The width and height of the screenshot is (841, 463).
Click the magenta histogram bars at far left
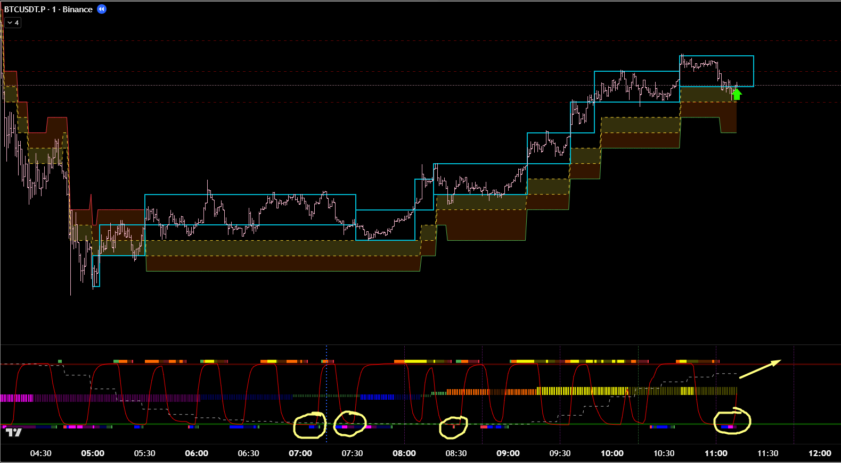pyautogui.click(x=16, y=398)
